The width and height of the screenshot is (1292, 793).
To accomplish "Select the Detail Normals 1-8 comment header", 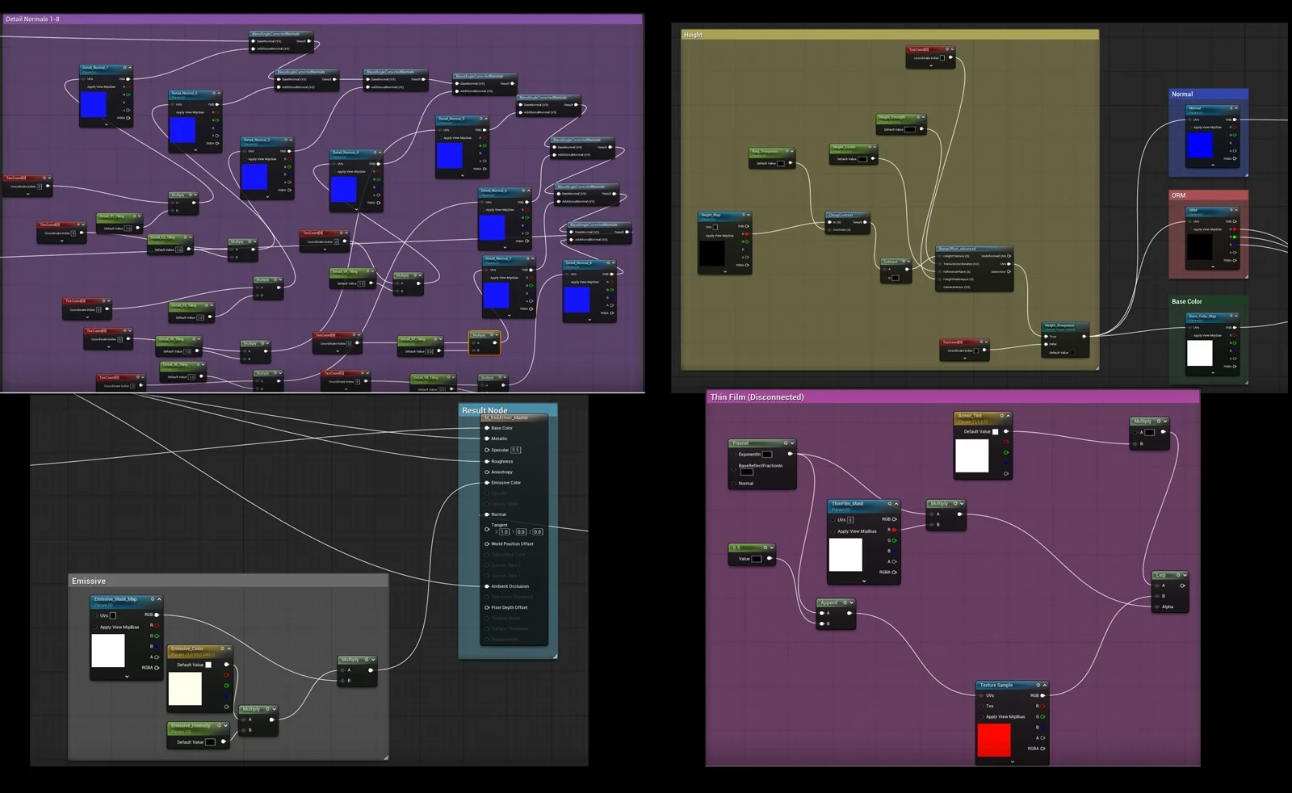I will tap(322, 19).
